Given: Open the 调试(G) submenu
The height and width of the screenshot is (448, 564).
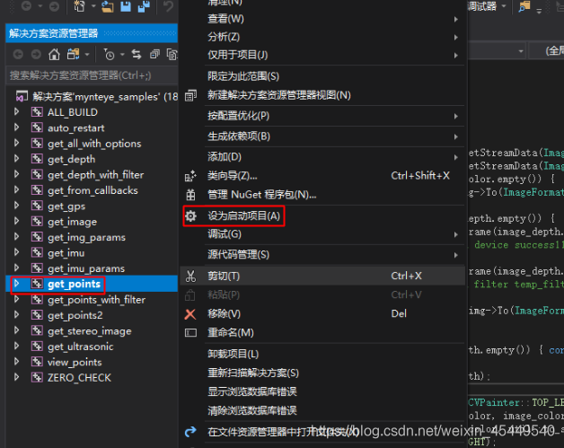Looking at the screenshot, I should pos(322,234).
